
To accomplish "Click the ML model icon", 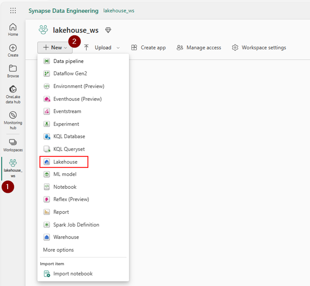I will [47, 174].
